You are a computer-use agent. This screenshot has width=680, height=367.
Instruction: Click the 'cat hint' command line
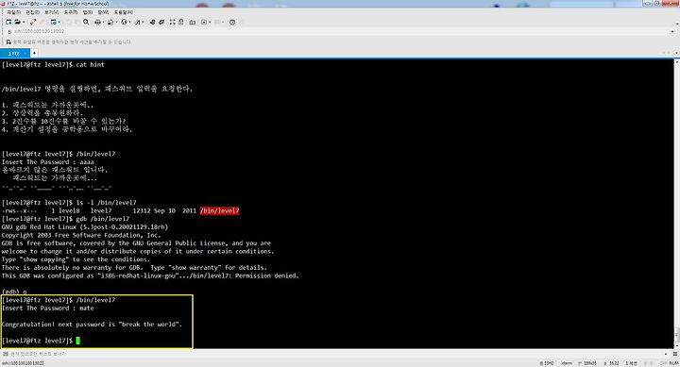click(x=53, y=64)
